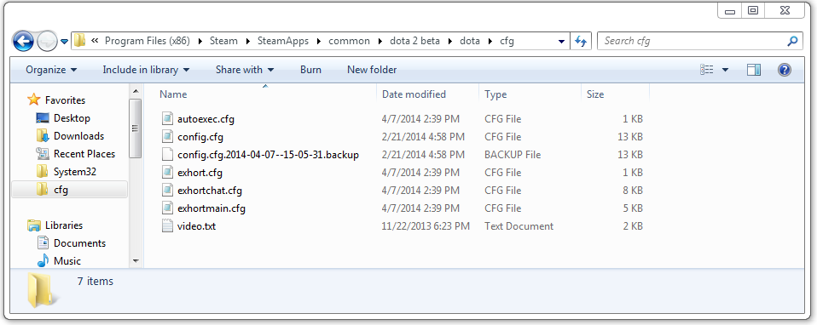Select the config.cfg filename
Screen dimensions: 817x325
(200, 137)
